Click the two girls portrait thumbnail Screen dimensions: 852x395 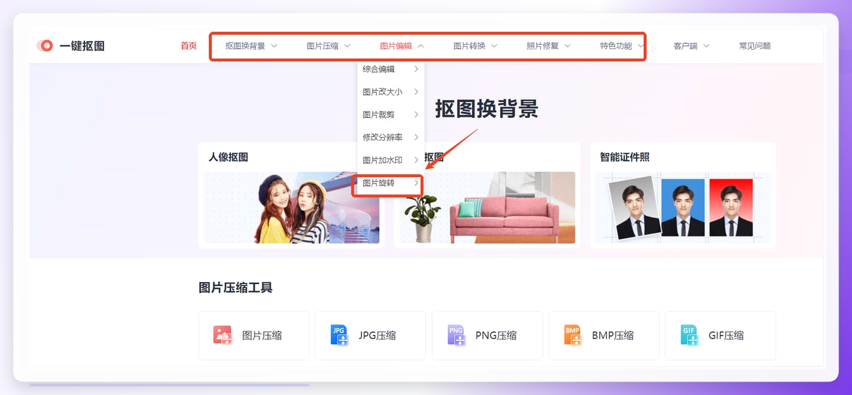pyautogui.click(x=291, y=208)
